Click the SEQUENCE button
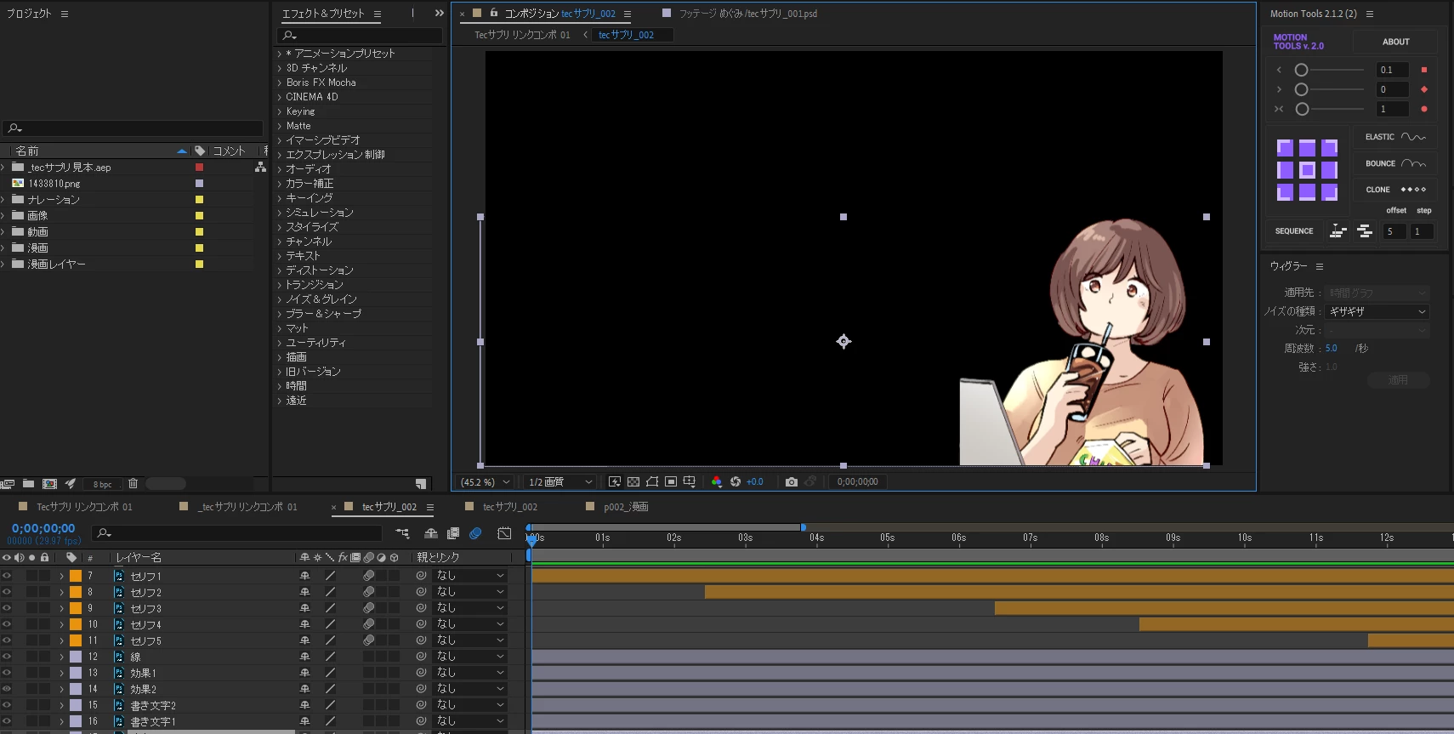 click(1294, 231)
